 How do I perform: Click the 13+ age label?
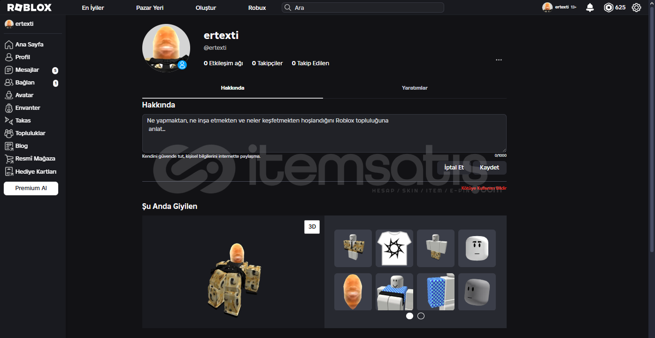click(x=574, y=8)
